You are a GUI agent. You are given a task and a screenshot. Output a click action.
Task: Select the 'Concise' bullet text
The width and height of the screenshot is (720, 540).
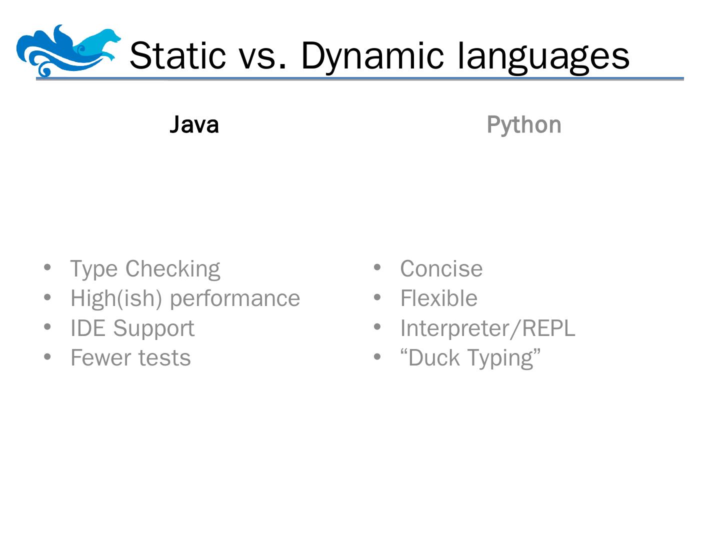coord(441,269)
